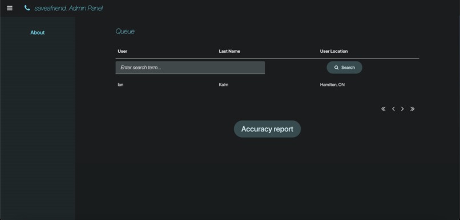Go to first page double-left arrow
460x220 pixels.
tap(383, 109)
